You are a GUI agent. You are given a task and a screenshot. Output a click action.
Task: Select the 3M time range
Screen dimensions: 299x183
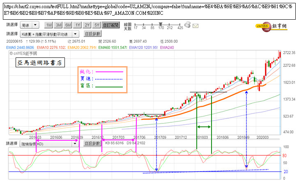(58, 25)
